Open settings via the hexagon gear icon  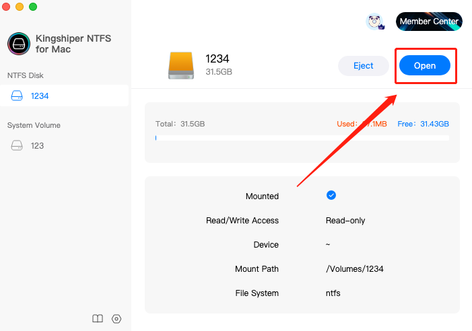(x=116, y=319)
